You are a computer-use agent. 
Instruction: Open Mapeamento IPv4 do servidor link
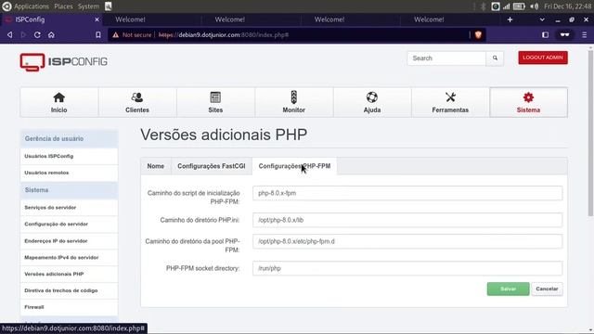click(69, 258)
